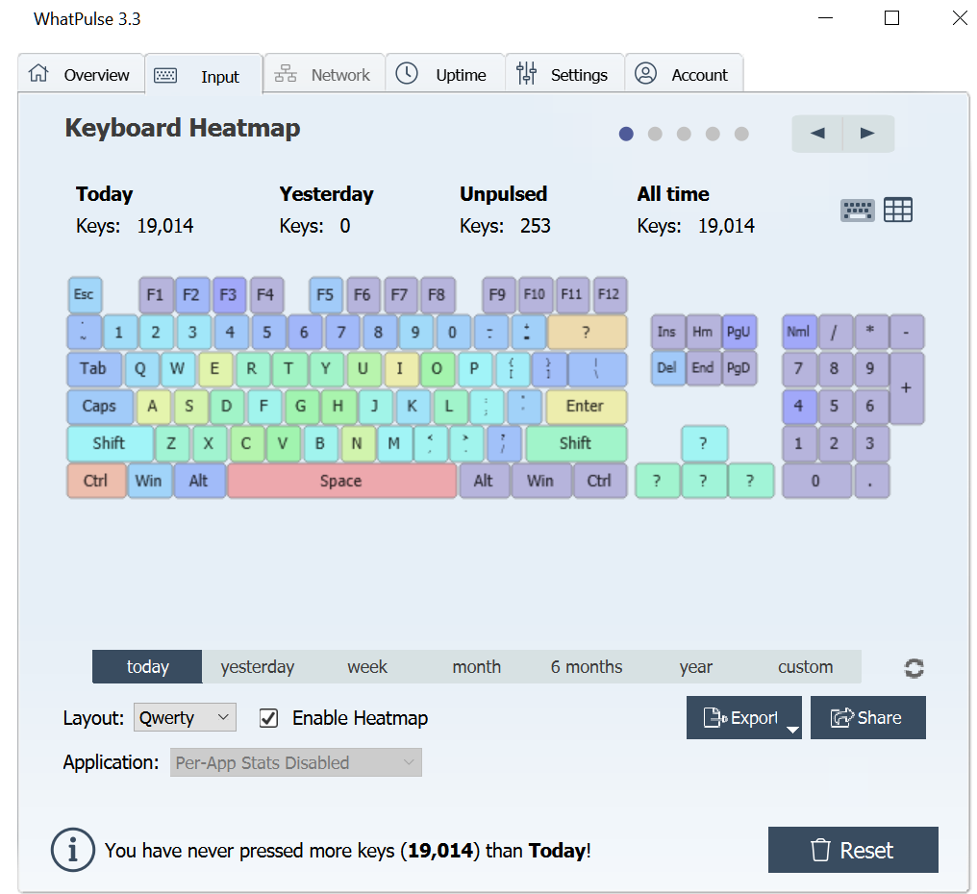The image size is (977, 894).
Task: Click the left Ctrl key on heatmap
Action: 96,481
